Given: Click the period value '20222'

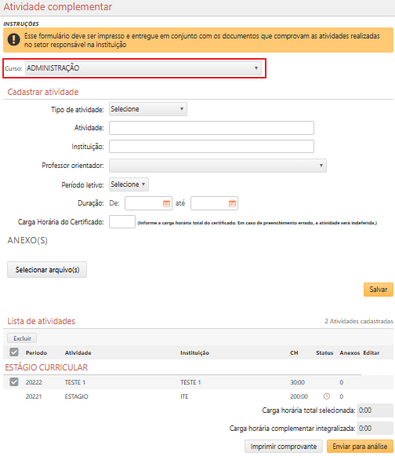Looking at the screenshot, I should (34, 382).
